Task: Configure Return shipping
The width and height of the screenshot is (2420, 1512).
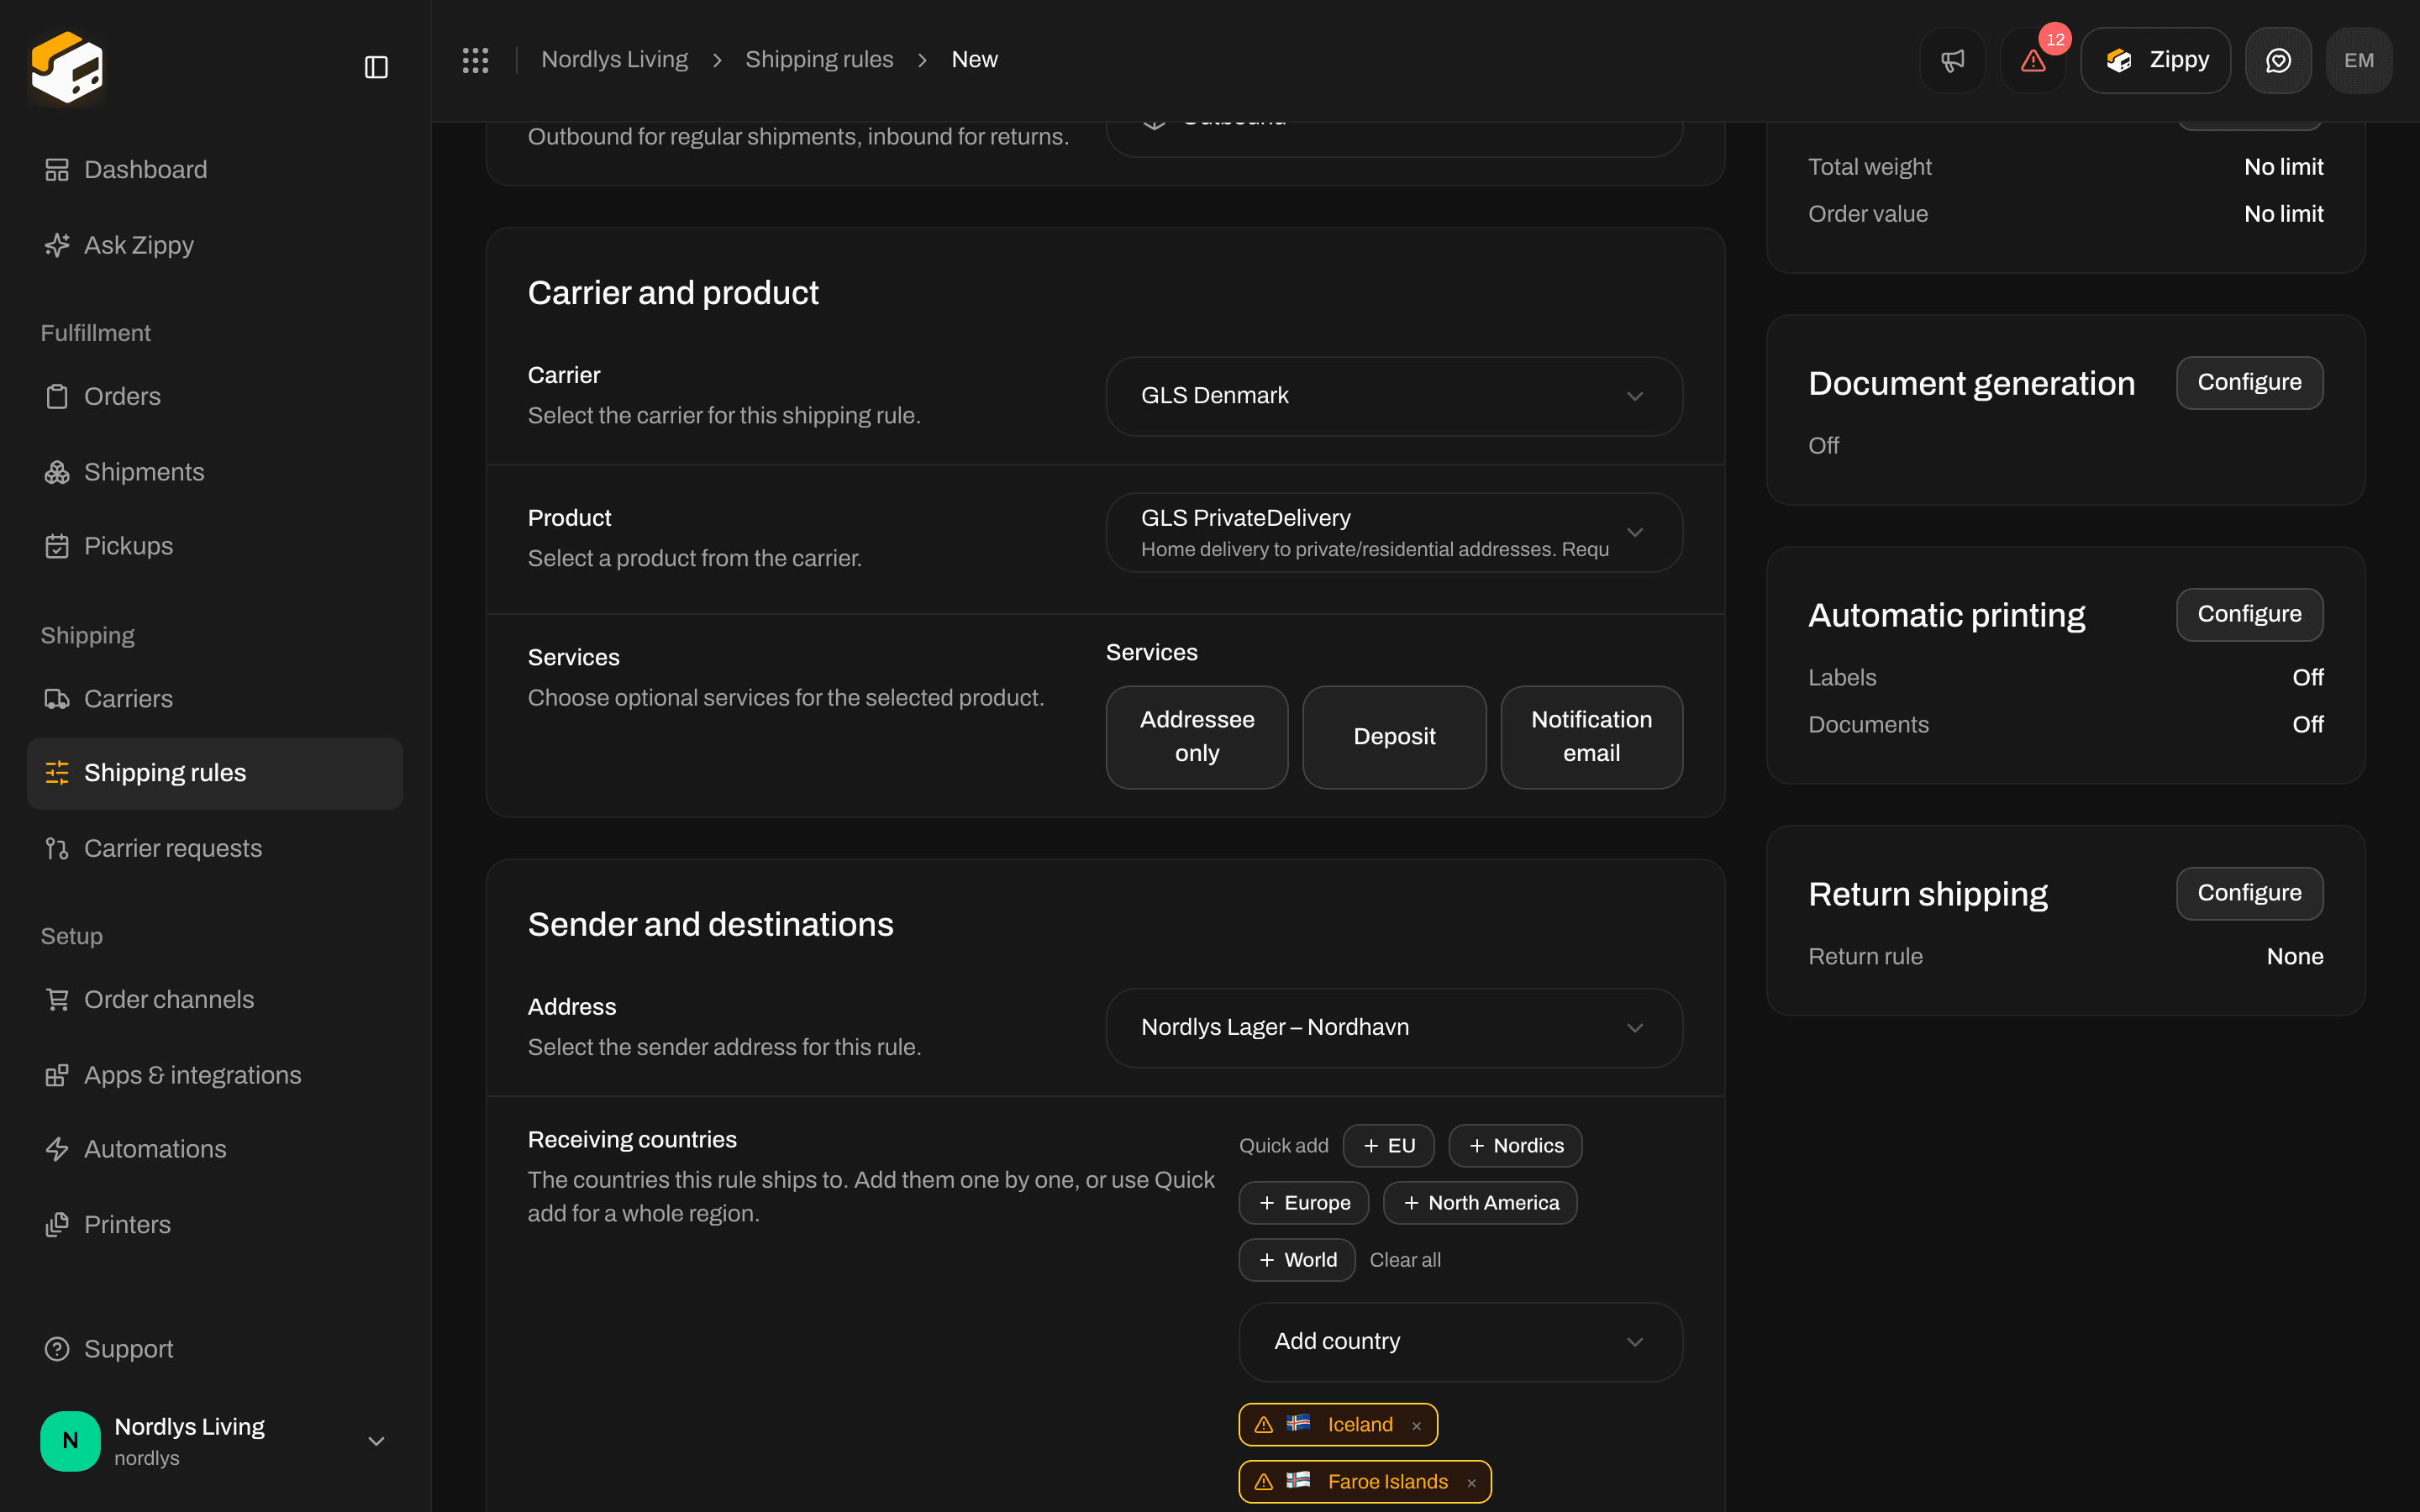Action: [2249, 894]
